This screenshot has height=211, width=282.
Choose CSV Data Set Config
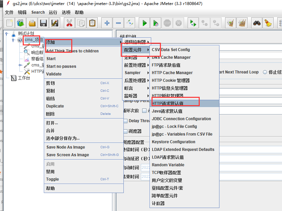pos(185,50)
